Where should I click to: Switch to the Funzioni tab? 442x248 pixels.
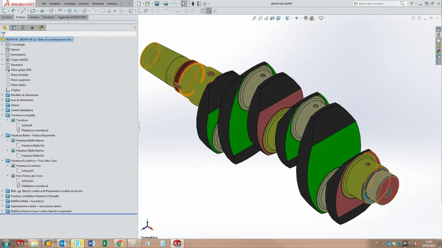tap(7, 17)
